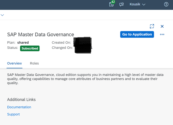Open the three-dot more actions menu
Image resolution: width=173 pixels, height=125 pixels.
(x=162, y=34)
